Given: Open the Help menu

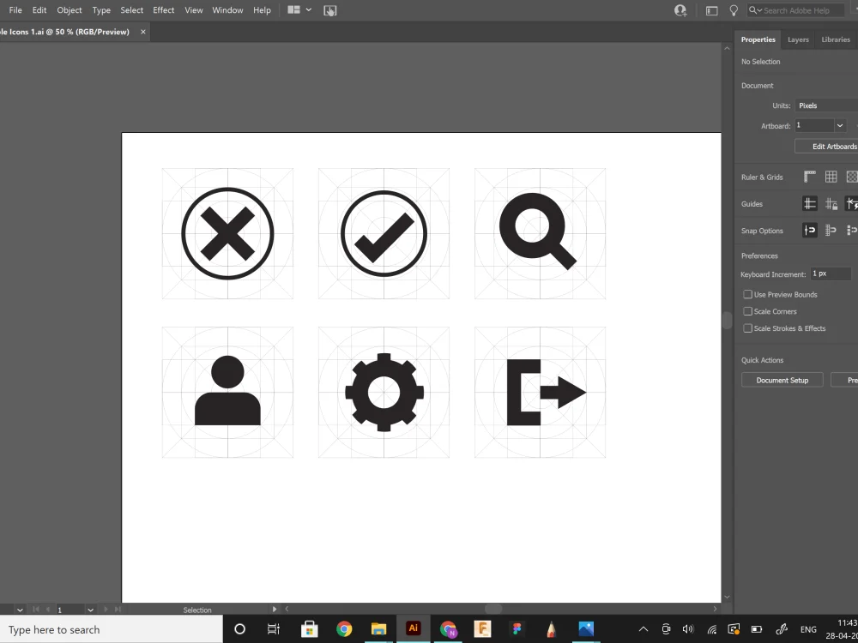Looking at the screenshot, I should click(x=262, y=9).
